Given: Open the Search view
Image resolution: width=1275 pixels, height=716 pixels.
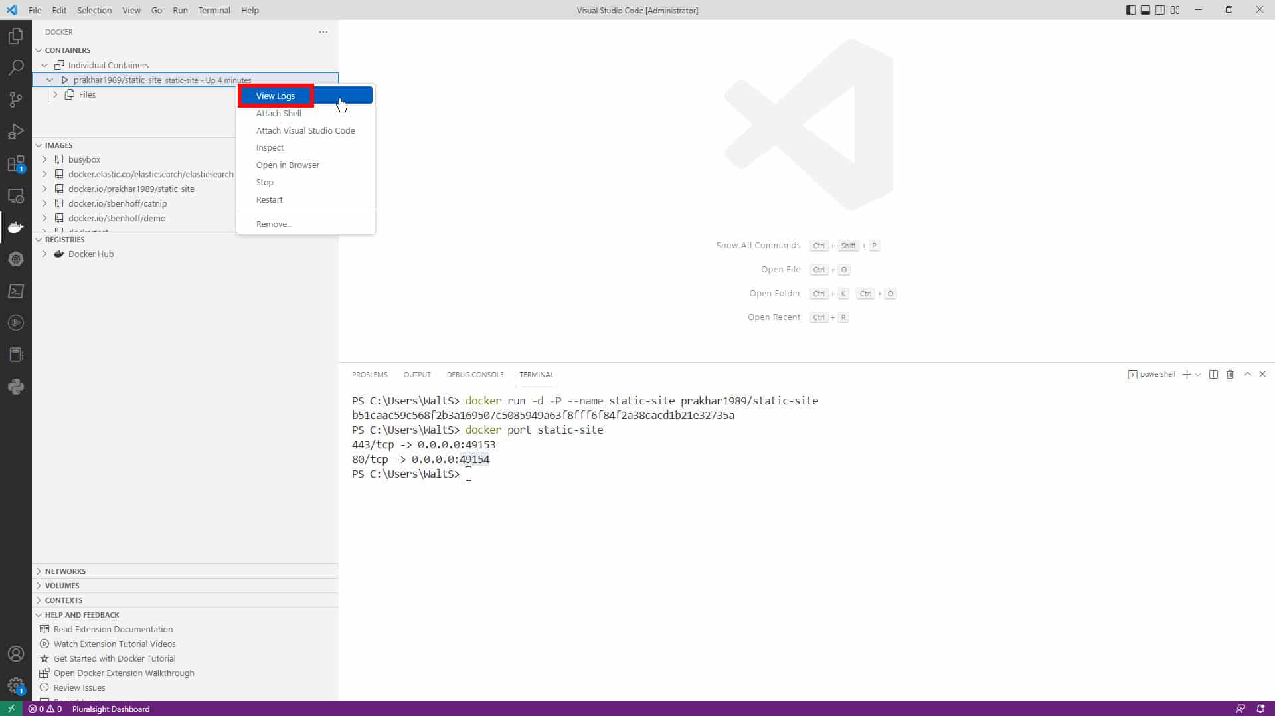Looking at the screenshot, I should click(x=16, y=67).
